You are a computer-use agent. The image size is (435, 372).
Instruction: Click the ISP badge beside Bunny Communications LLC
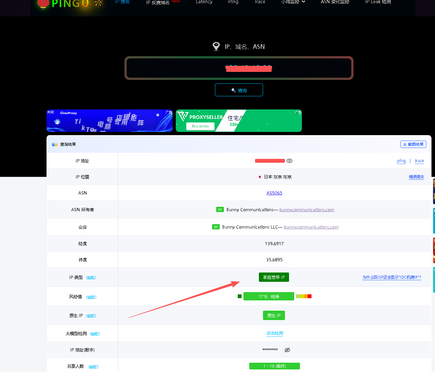[x=216, y=227]
